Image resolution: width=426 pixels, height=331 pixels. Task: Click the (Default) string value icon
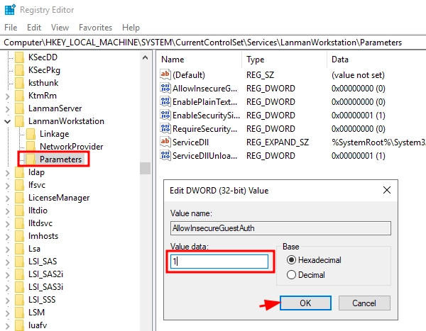pos(166,75)
